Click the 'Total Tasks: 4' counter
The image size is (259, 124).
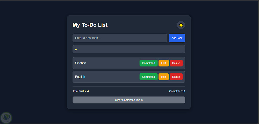(x=81, y=91)
